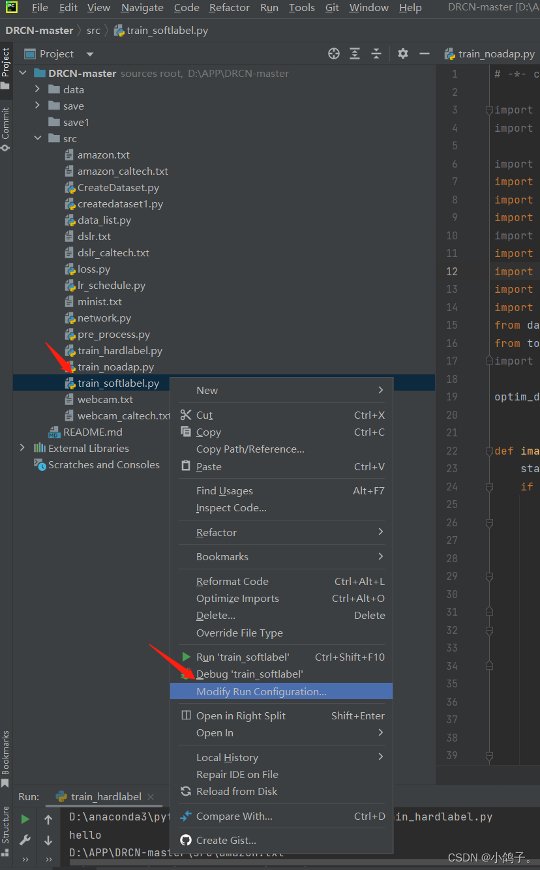This screenshot has height=870, width=540.
Task: Click the down arrow in Run panel
Action: pyautogui.click(x=48, y=841)
